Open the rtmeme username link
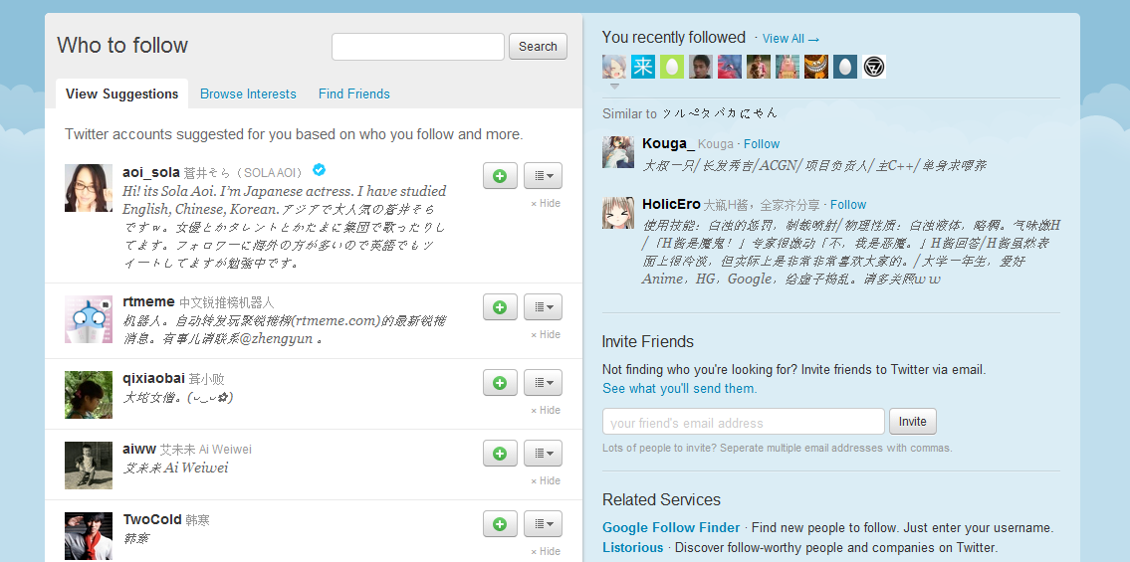This screenshot has height=562, width=1130. pos(148,301)
